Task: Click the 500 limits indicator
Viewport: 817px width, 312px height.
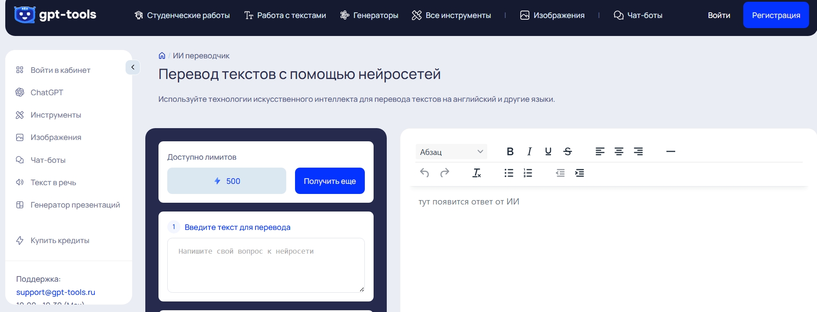Action: [227, 181]
